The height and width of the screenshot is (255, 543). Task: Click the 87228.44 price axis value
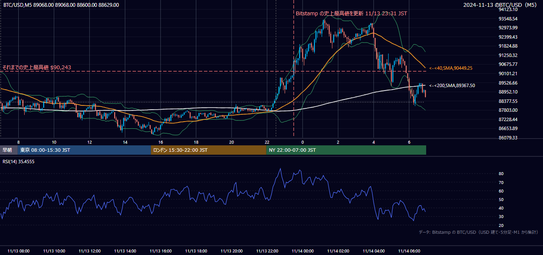pos(508,119)
